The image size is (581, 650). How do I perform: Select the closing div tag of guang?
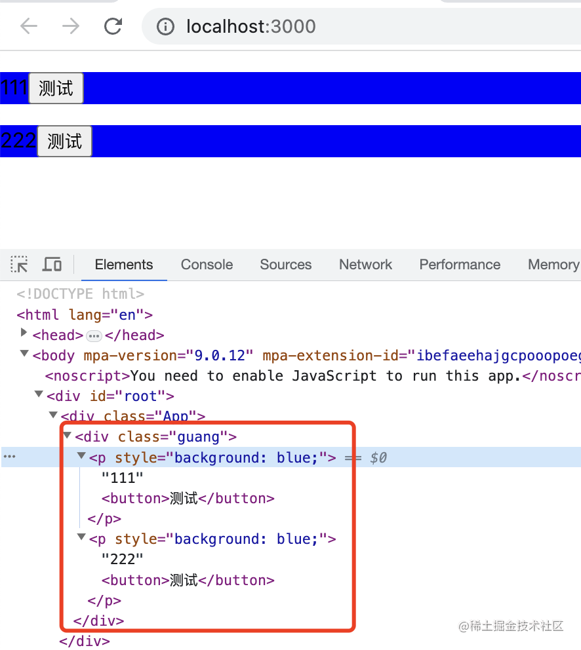pos(99,621)
